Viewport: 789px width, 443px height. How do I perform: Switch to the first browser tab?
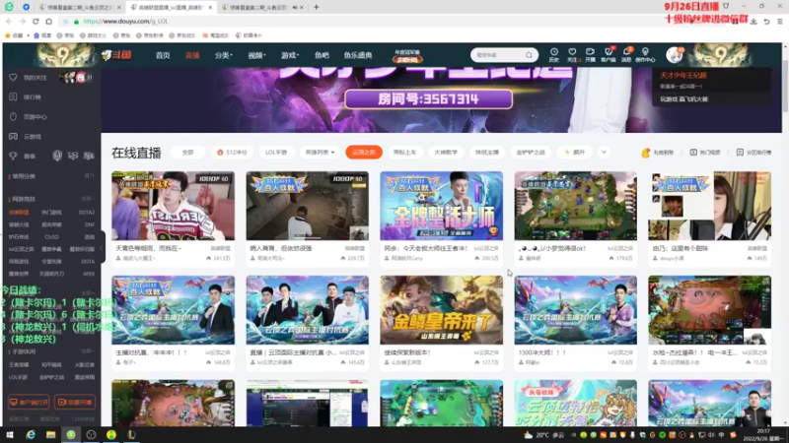[x=80, y=7]
